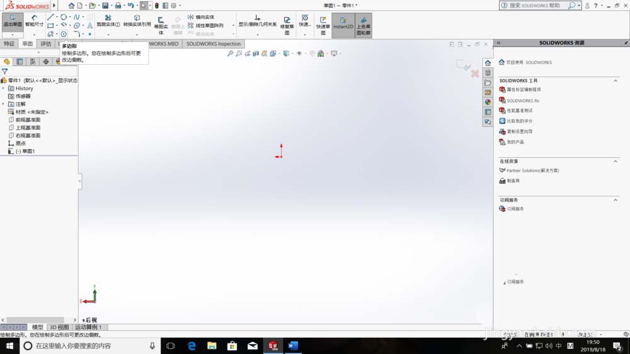
Task: Expand the 注解 (Annotations) tree node
Action: (4, 104)
